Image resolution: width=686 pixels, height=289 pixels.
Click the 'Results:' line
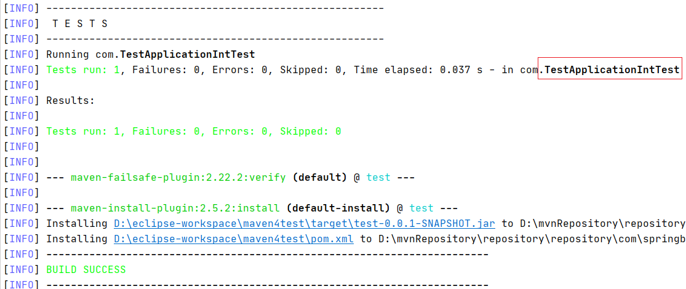70,101
